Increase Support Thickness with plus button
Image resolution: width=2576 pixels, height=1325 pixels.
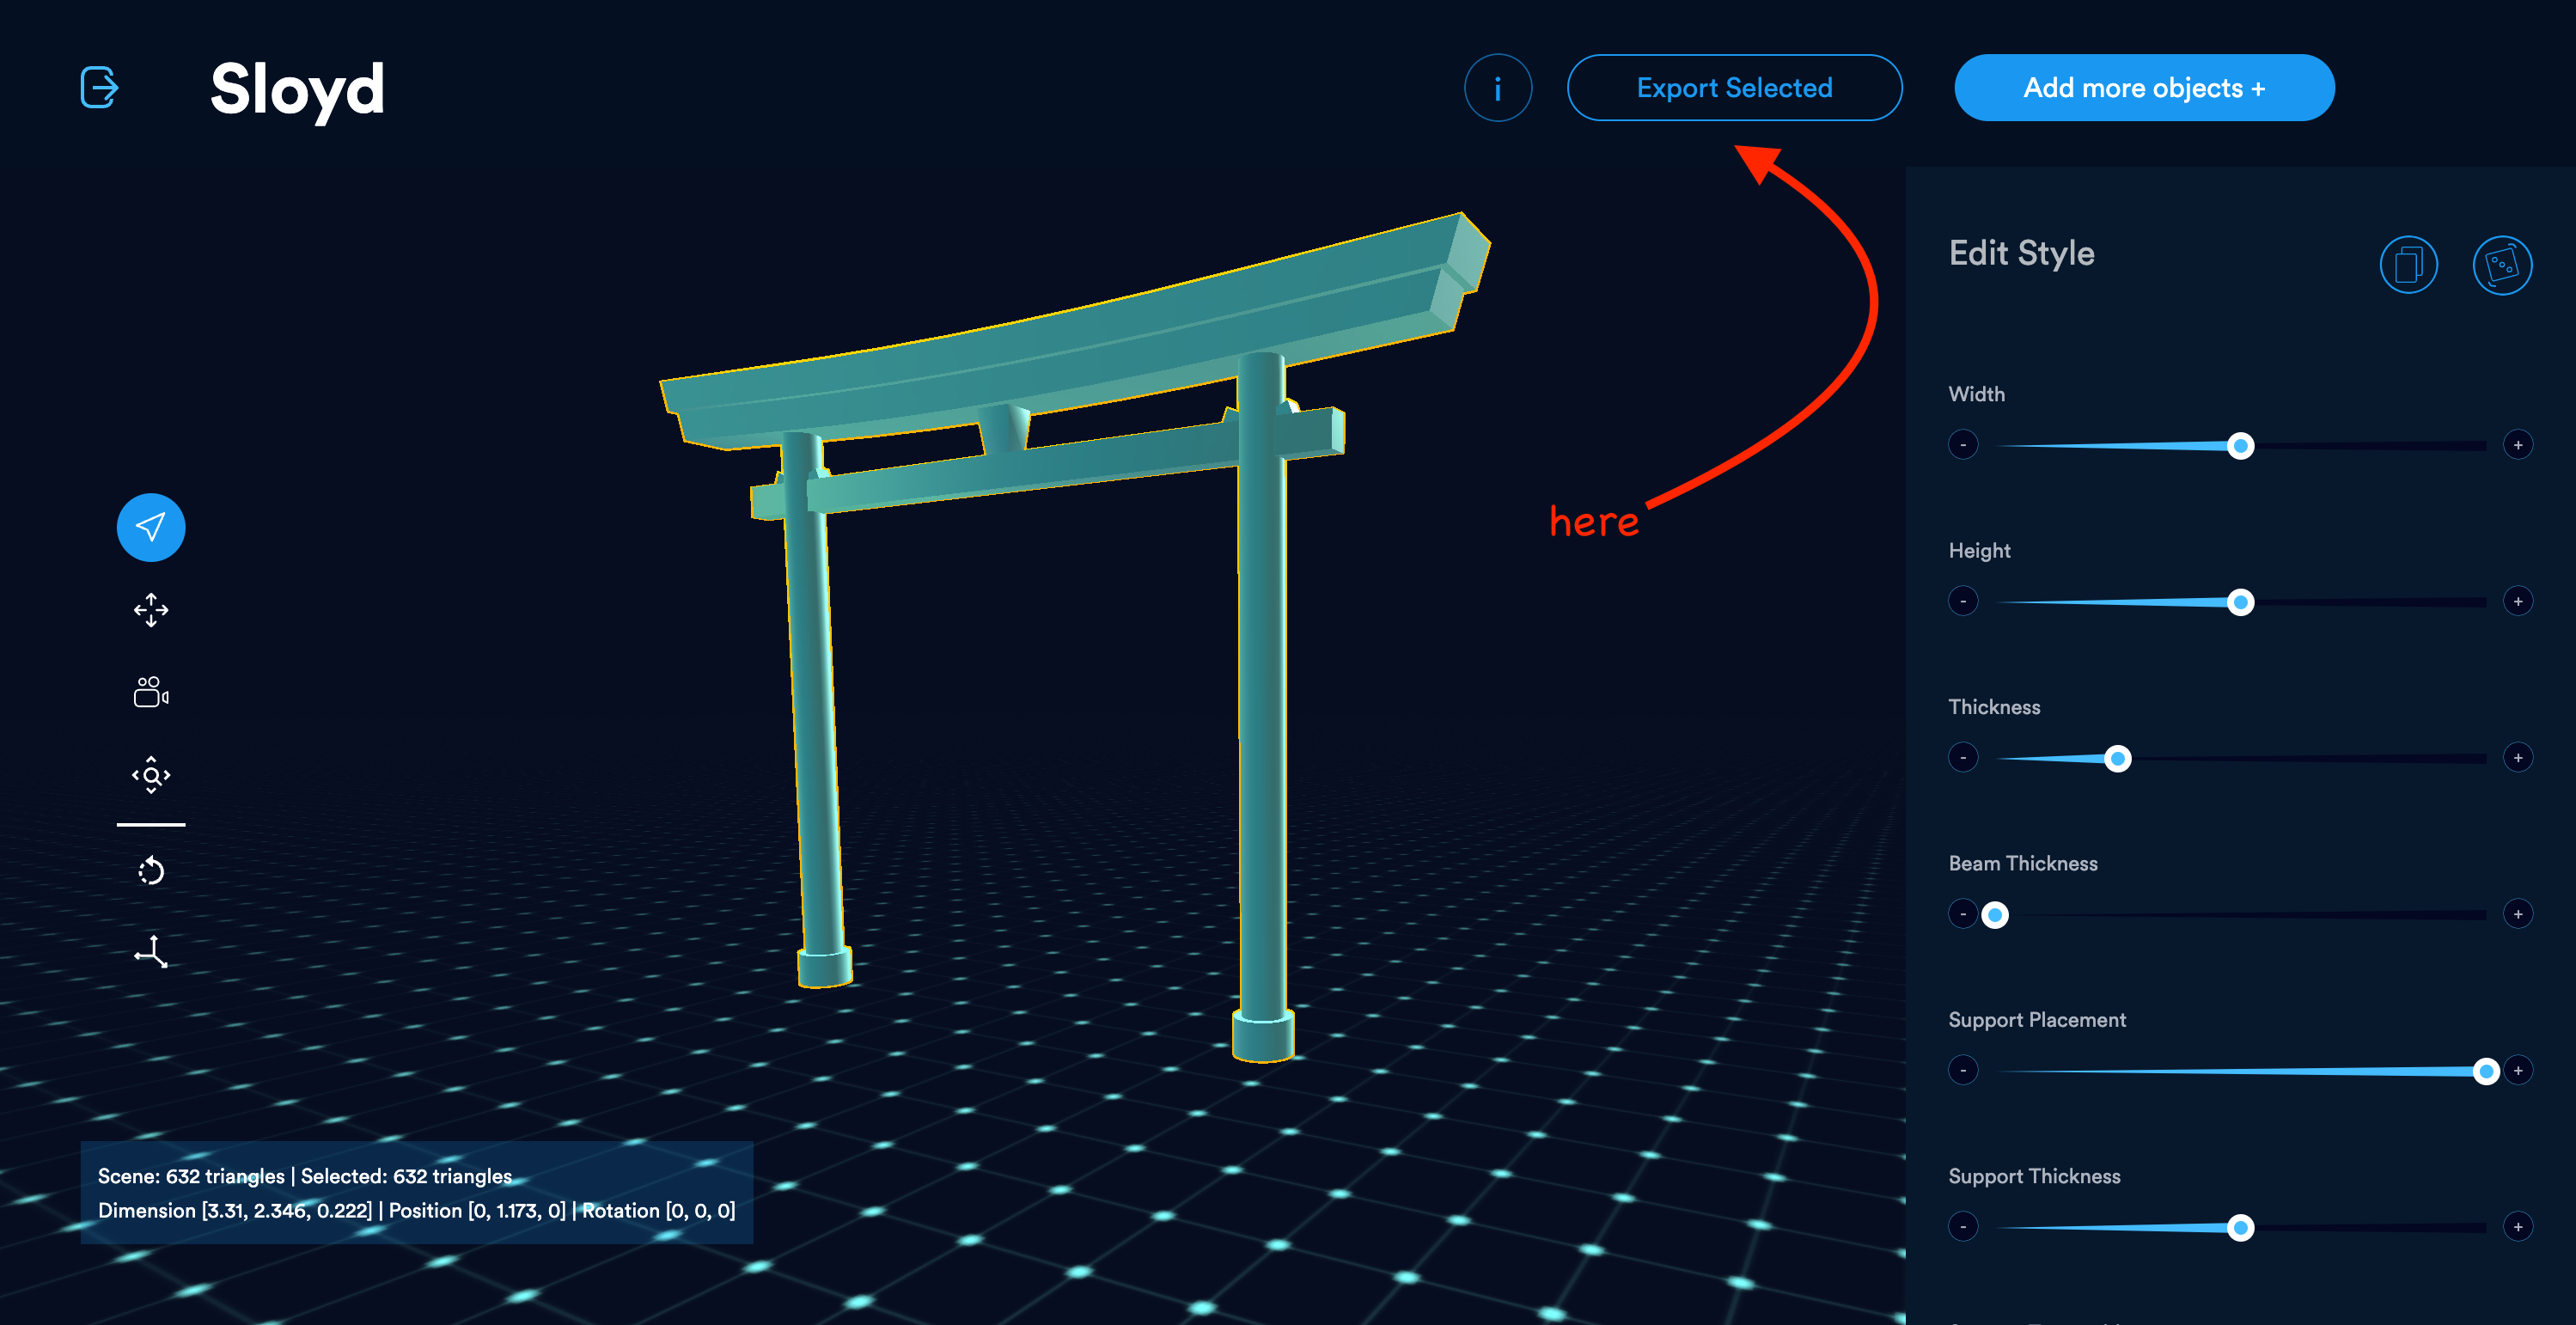point(2518,1227)
